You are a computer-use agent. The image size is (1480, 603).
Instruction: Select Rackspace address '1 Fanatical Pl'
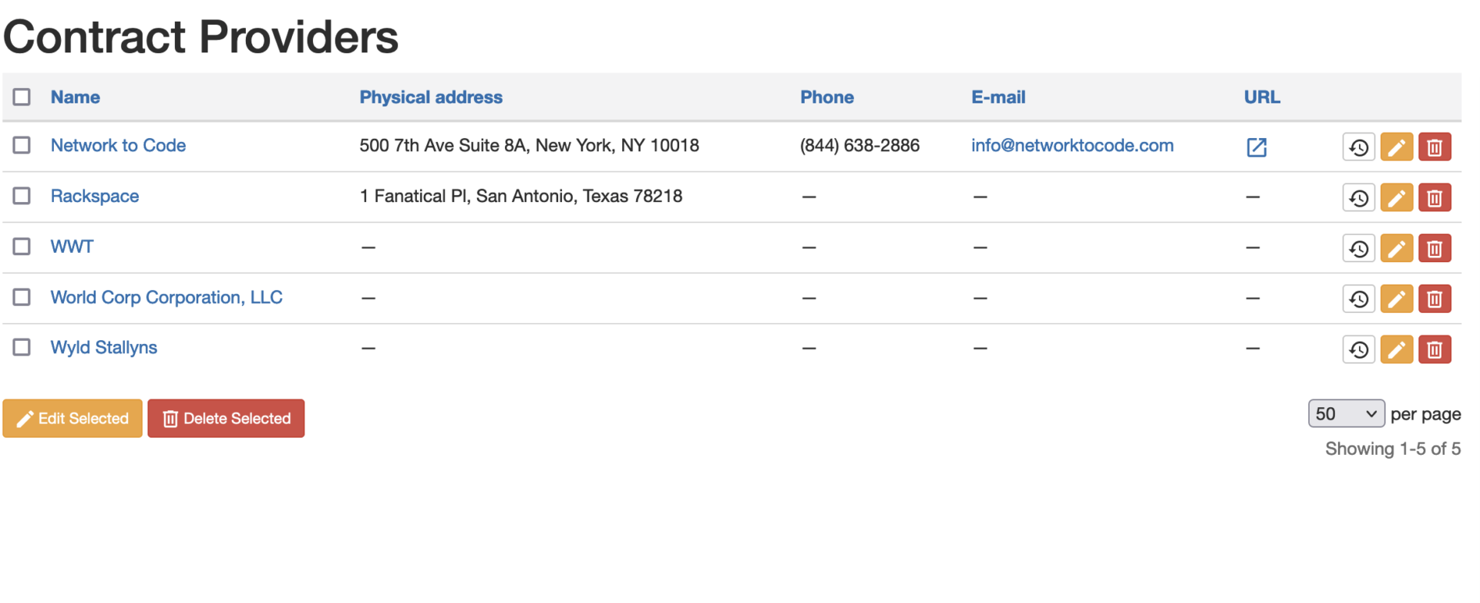point(413,196)
